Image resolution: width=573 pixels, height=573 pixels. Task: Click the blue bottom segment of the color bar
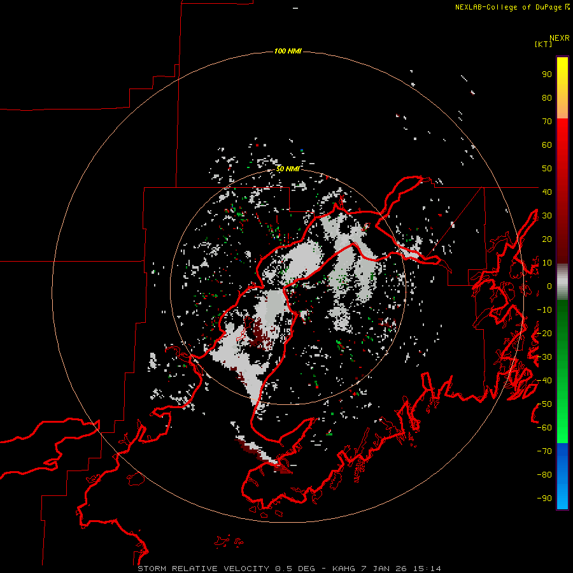(562, 476)
